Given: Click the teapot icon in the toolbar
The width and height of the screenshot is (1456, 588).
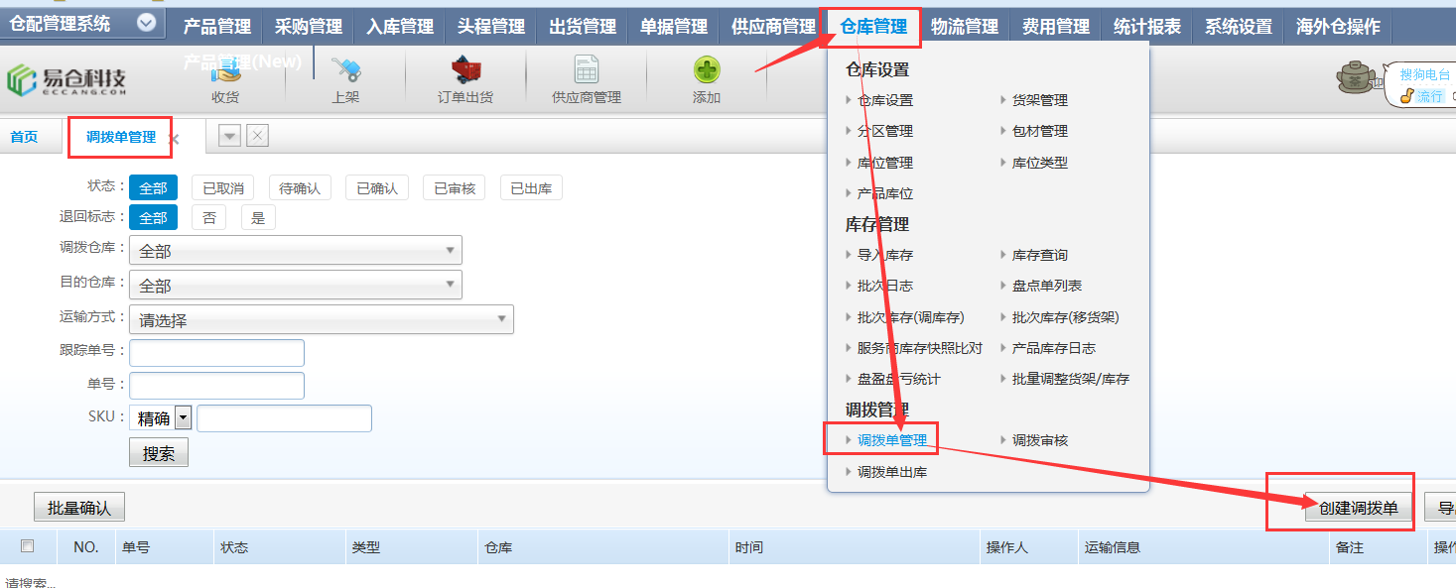Looking at the screenshot, I should tap(1354, 77).
